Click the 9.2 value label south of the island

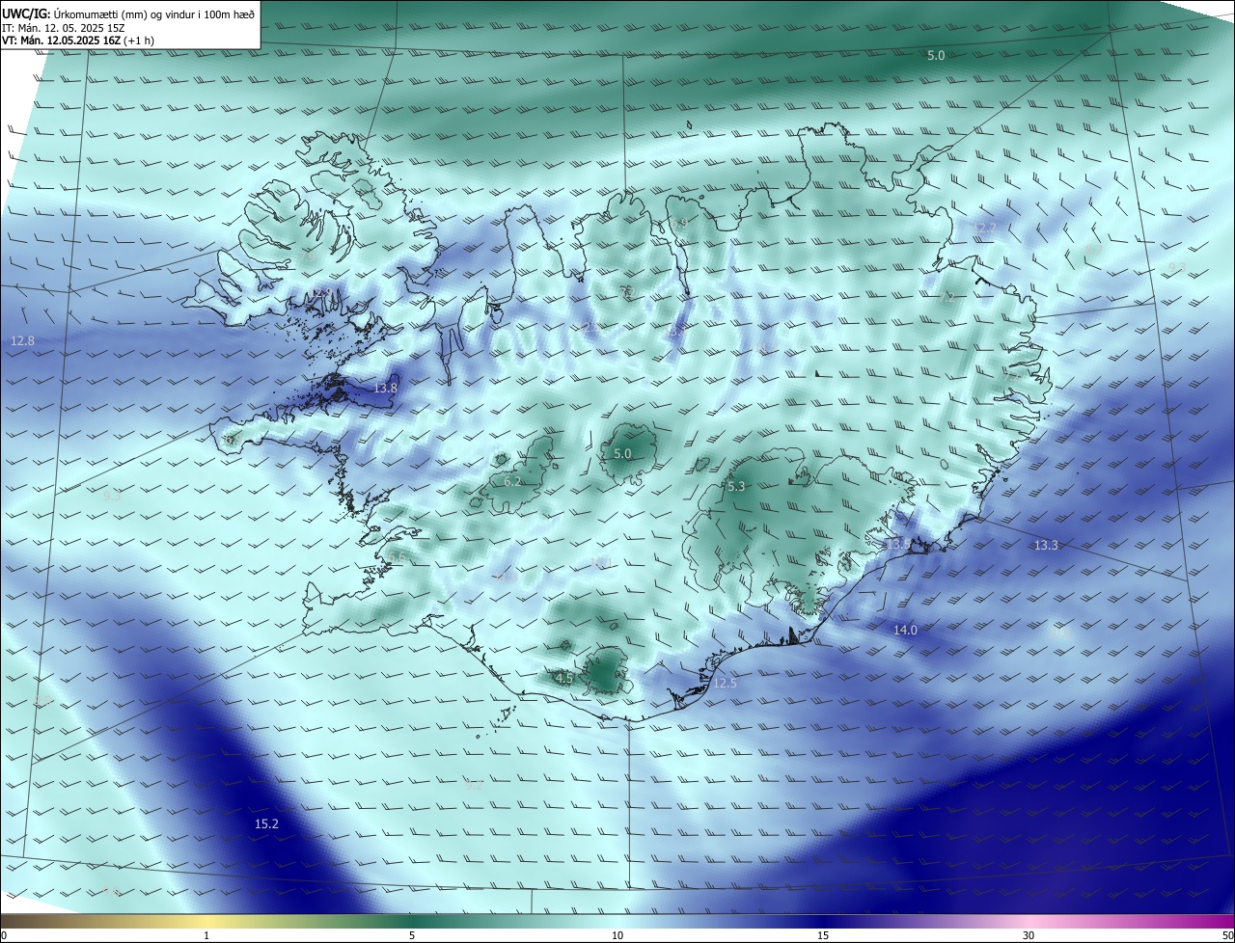click(474, 786)
